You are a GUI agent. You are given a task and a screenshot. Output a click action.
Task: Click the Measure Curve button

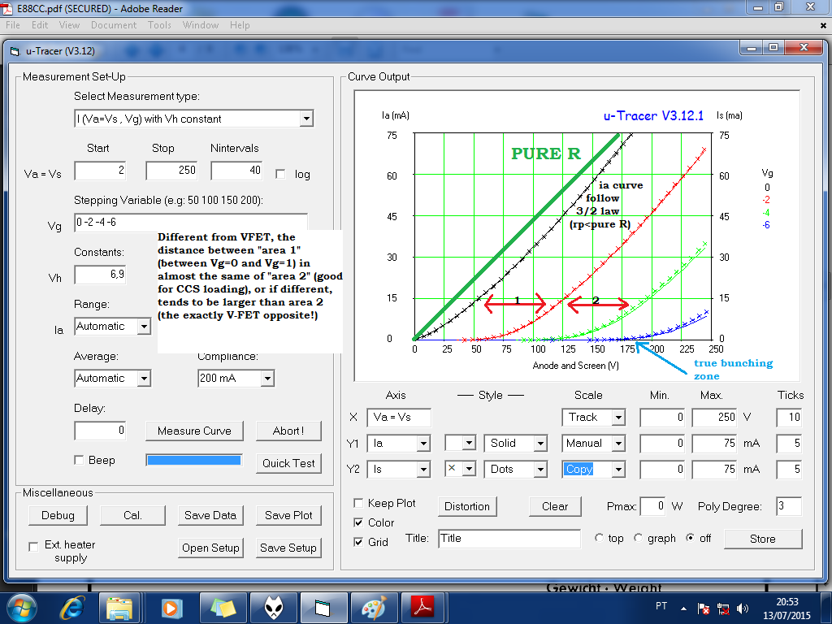click(x=194, y=431)
